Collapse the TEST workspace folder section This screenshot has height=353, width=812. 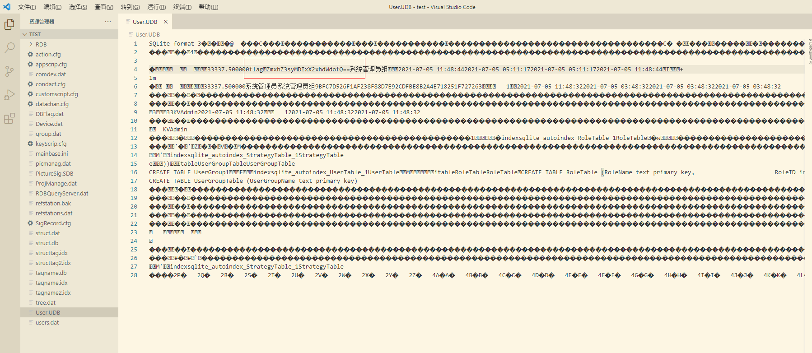tap(69, 34)
